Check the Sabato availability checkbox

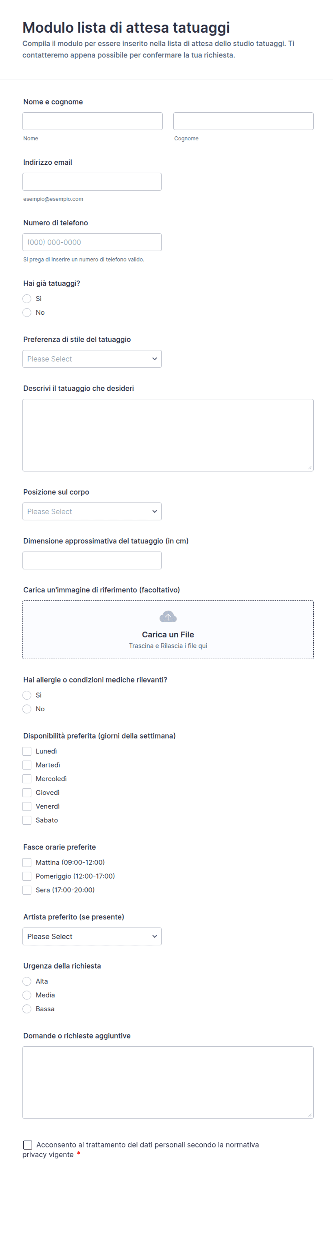point(27,820)
